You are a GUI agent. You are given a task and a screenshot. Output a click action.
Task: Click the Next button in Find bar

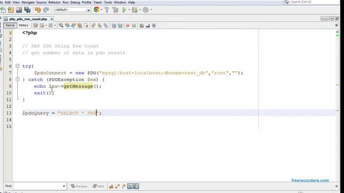[98, 186]
